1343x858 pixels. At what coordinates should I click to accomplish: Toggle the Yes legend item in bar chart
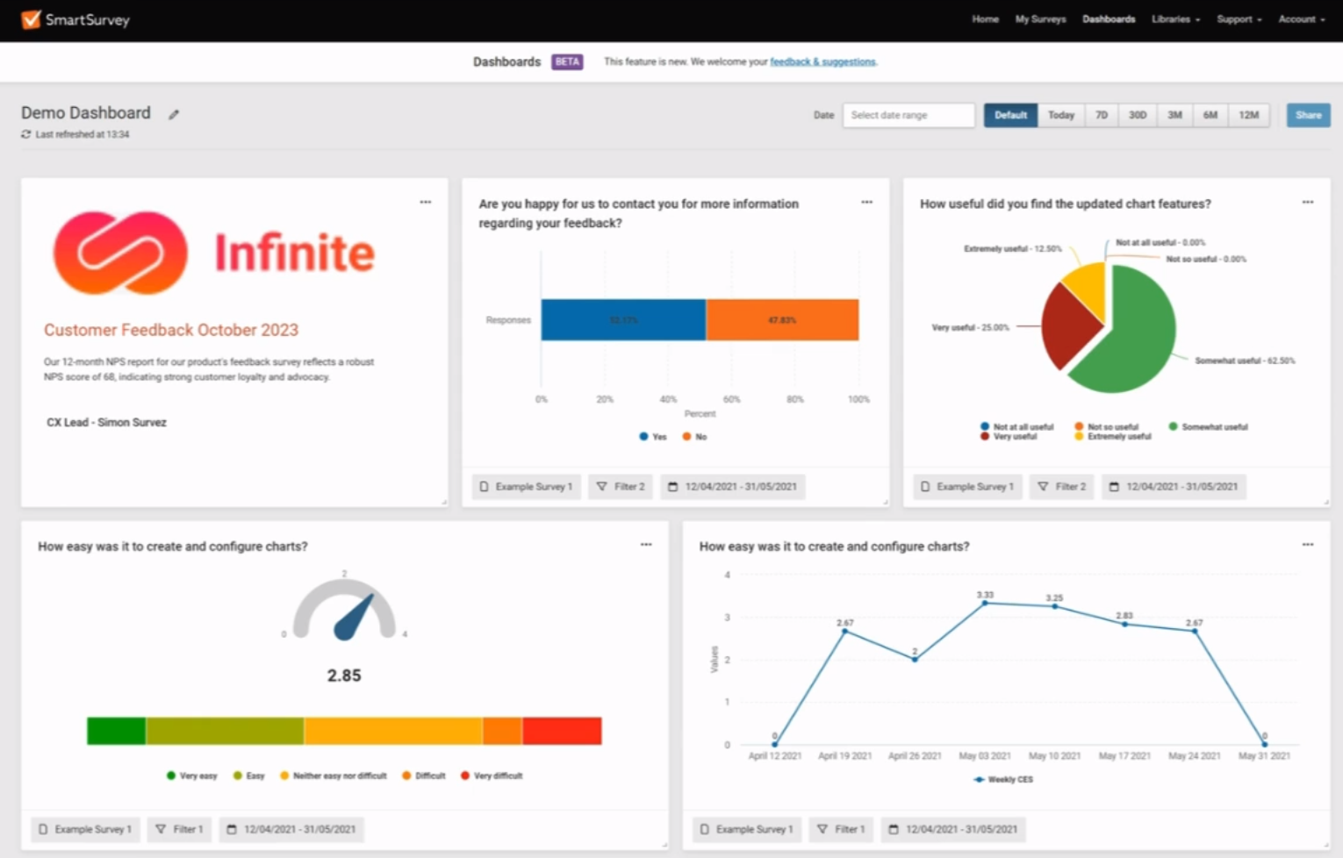pos(653,437)
